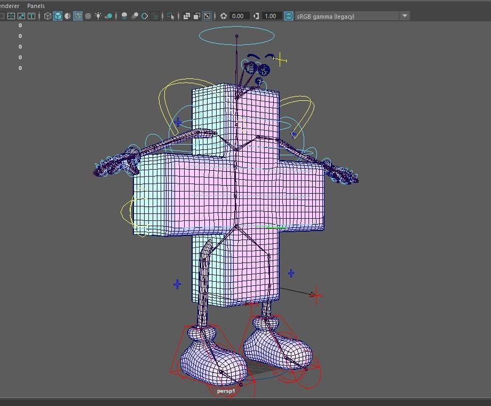Toggle Textured checkerboard sphere icon
491x406 pixels.
pyautogui.click(x=88, y=16)
